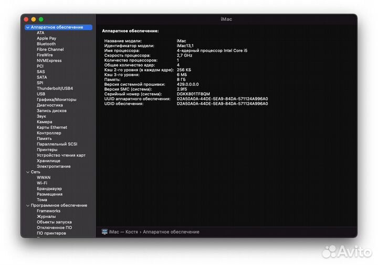Click the iMac computer icon in path bar

tap(104, 232)
